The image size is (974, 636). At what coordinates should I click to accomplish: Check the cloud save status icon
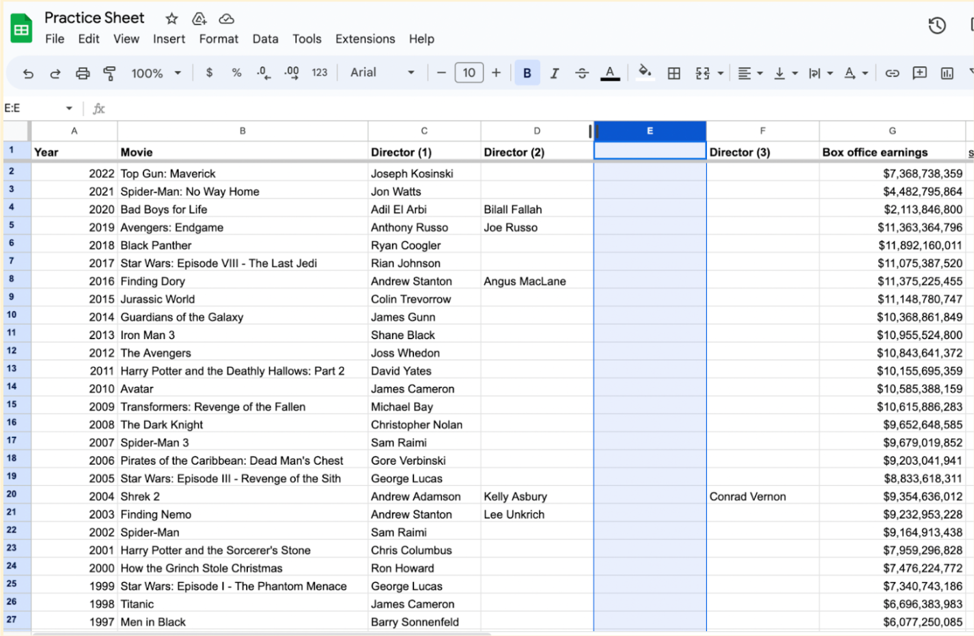coord(226,18)
